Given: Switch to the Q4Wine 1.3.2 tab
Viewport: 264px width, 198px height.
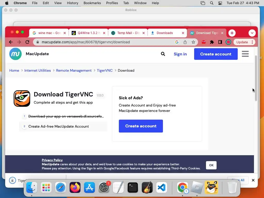Looking at the screenshot, I should [88, 33].
